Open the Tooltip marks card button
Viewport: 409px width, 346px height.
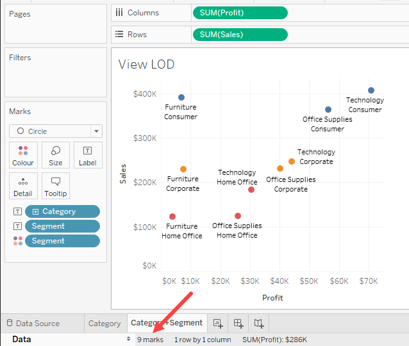(x=56, y=186)
